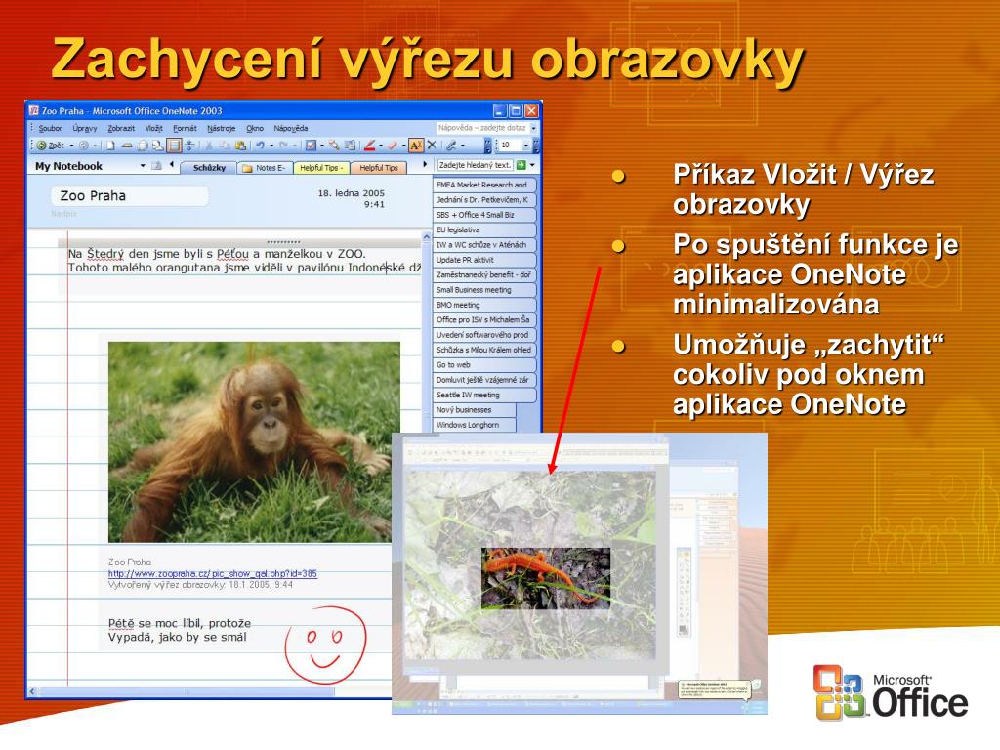
Task: Open the Nástroje menu
Action: (221, 128)
